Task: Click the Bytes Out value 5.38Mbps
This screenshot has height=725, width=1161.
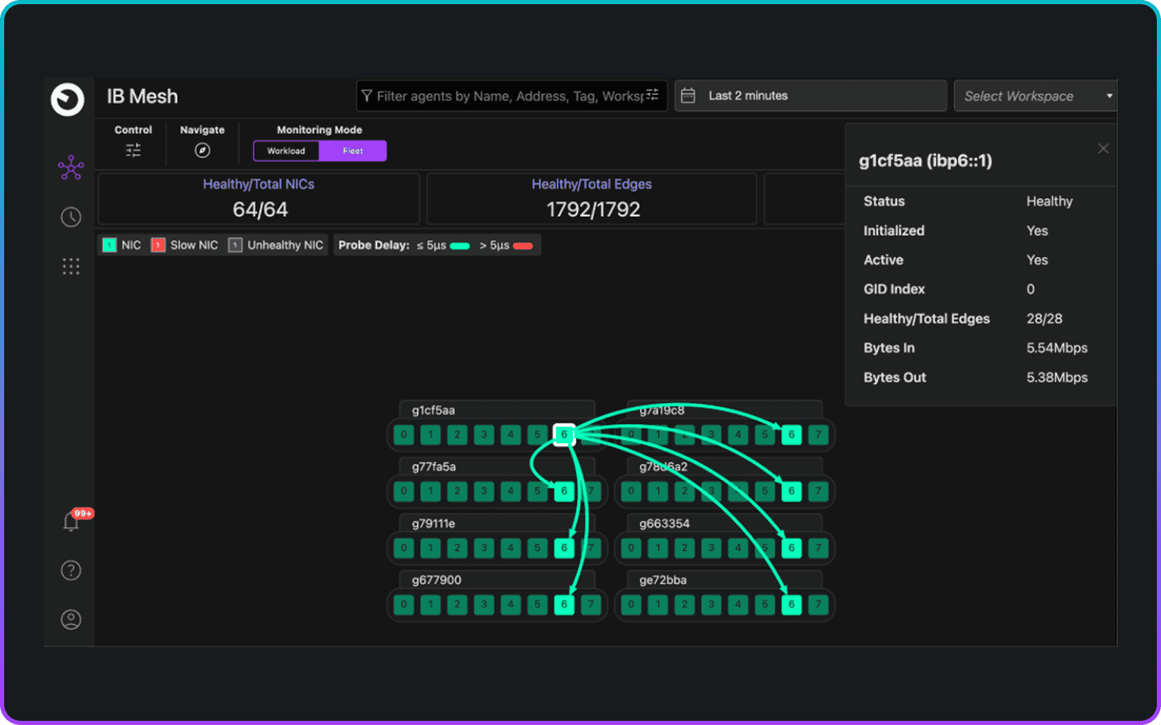Action: tap(1057, 378)
